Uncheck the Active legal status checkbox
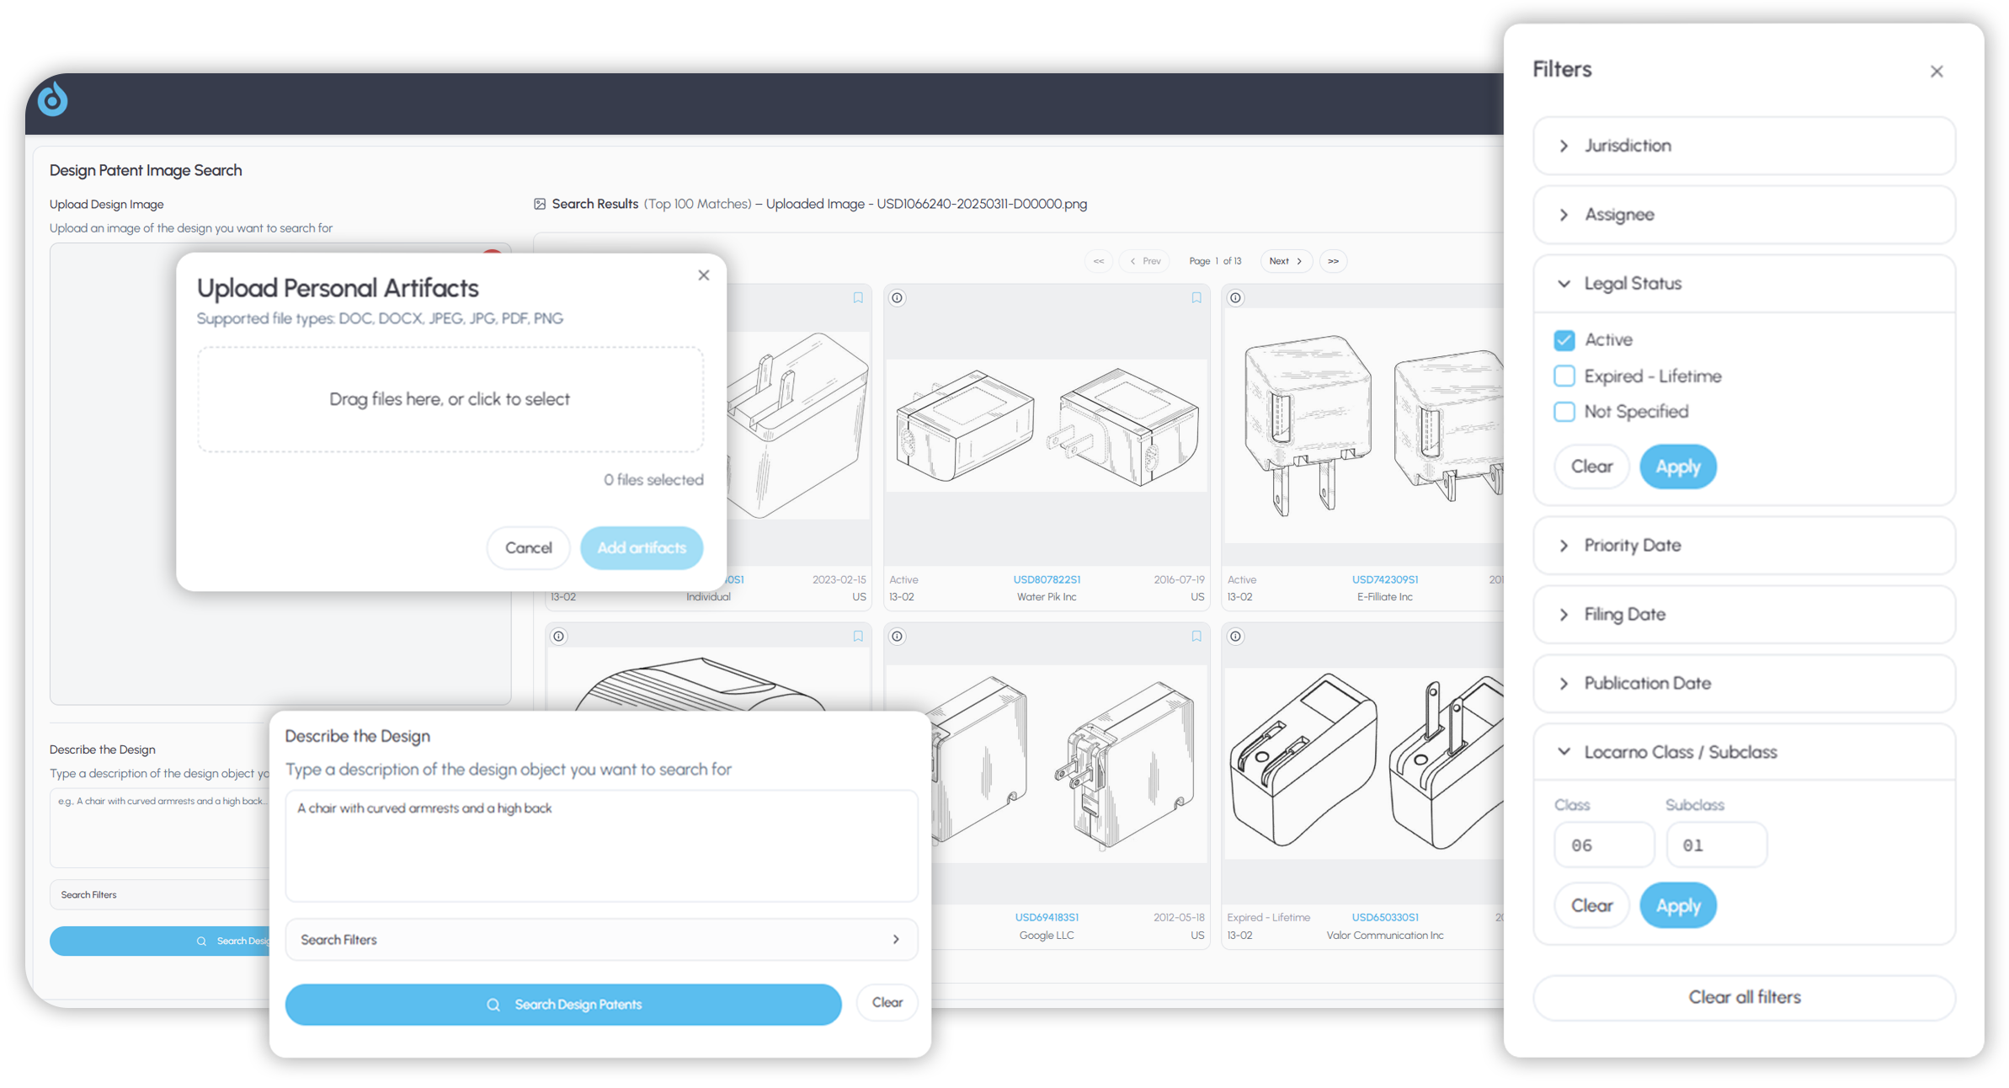The image size is (2009, 1088). pos(1564,340)
